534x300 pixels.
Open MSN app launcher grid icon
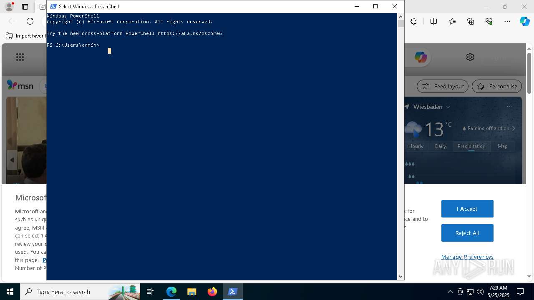click(x=20, y=57)
